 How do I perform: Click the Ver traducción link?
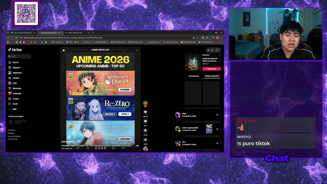(67, 148)
